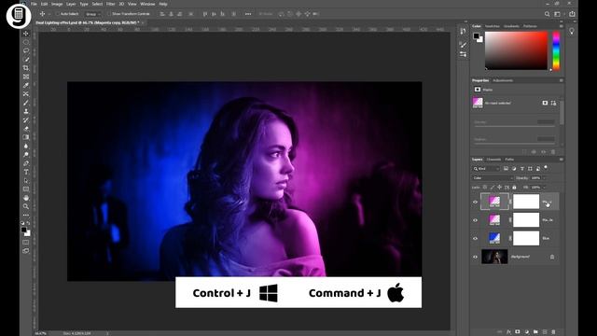This screenshot has width=597, height=336.
Task: Switch to the Channels tab
Action: [493, 160]
